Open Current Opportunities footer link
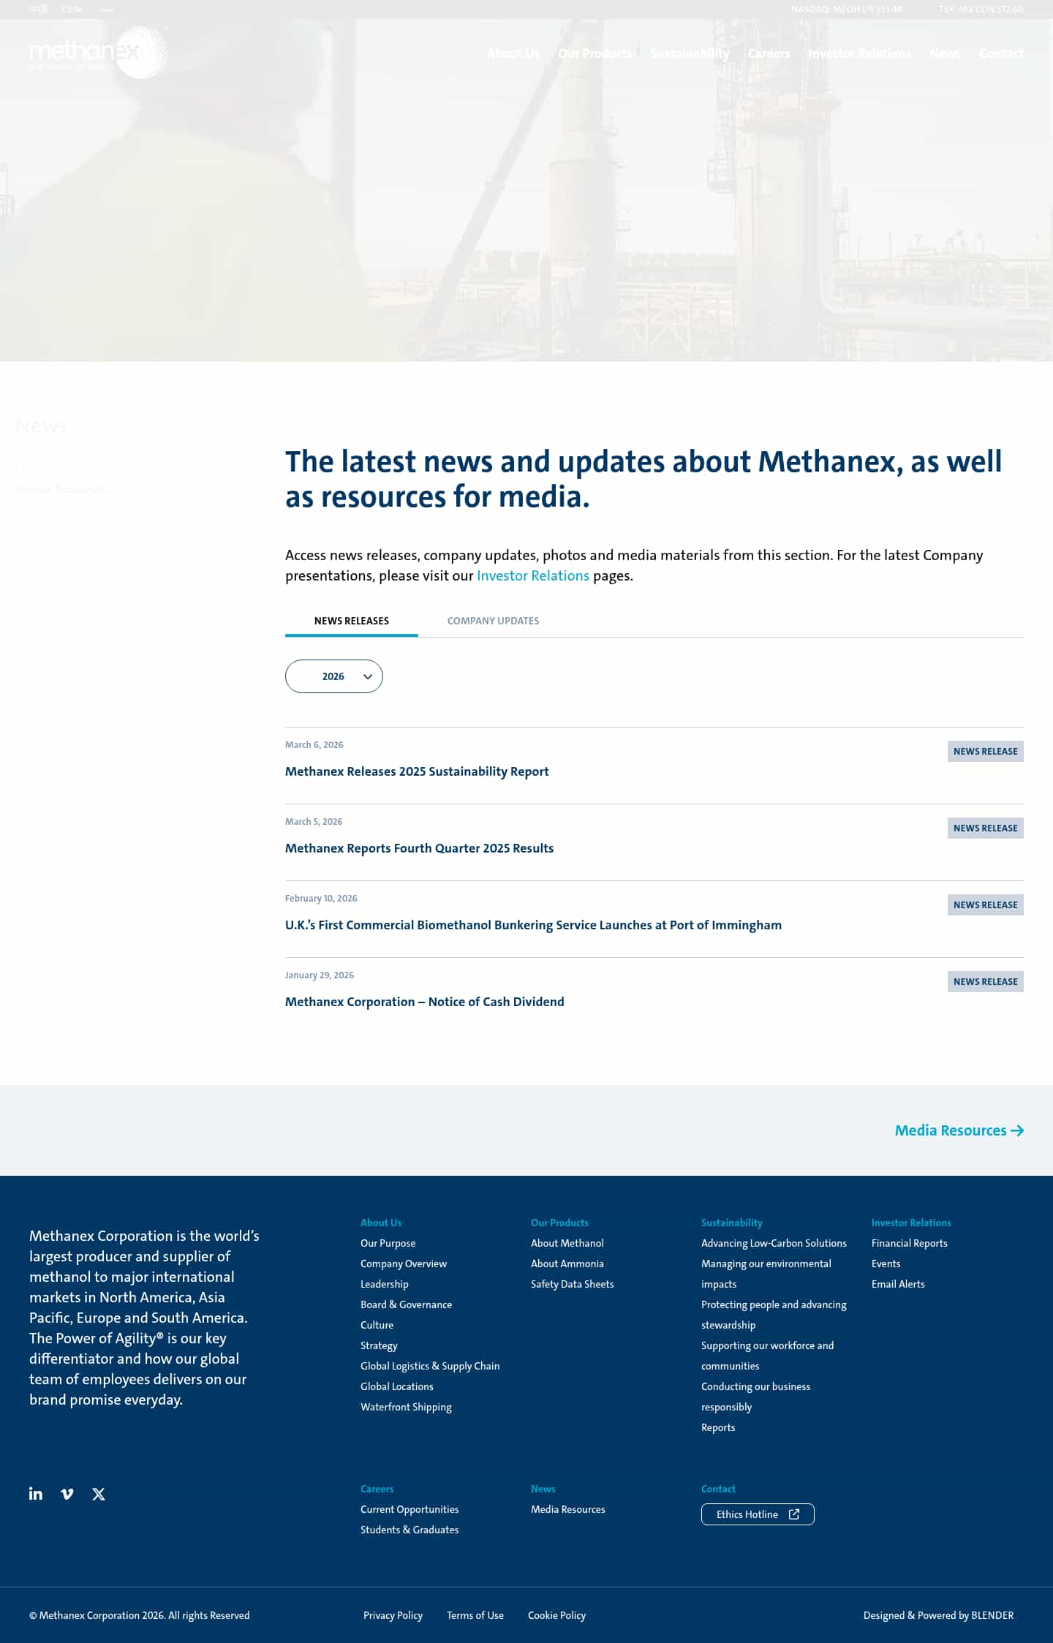This screenshot has width=1053, height=1643. click(409, 1509)
